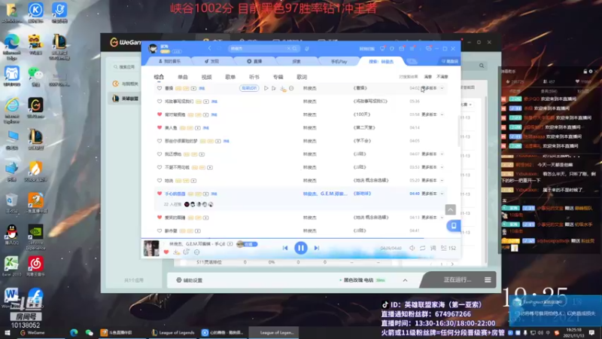Clear the Kugou search box text
This screenshot has height=339, width=602.
[x=289, y=49]
